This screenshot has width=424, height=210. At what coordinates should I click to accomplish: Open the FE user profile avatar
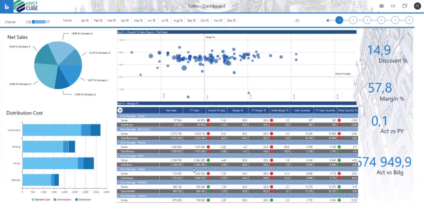coord(417,6)
